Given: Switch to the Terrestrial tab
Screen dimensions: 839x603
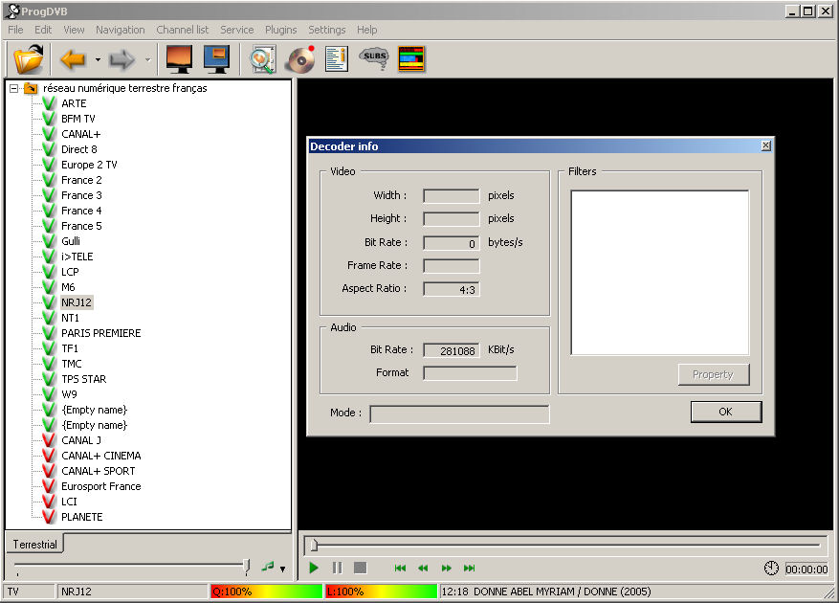Looking at the screenshot, I should [34, 544].
